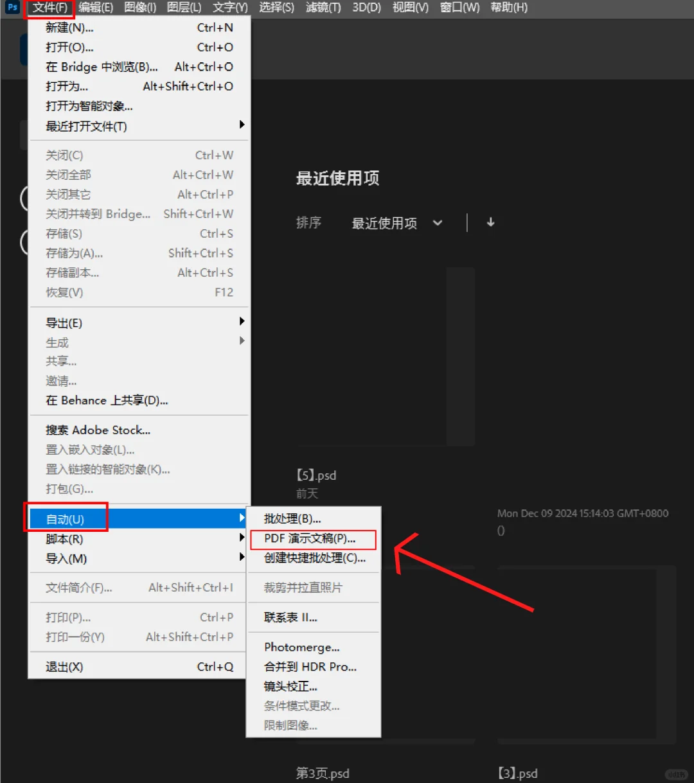Choose 在 Behance 上共享(D)... entry

[x=139, y=400]
